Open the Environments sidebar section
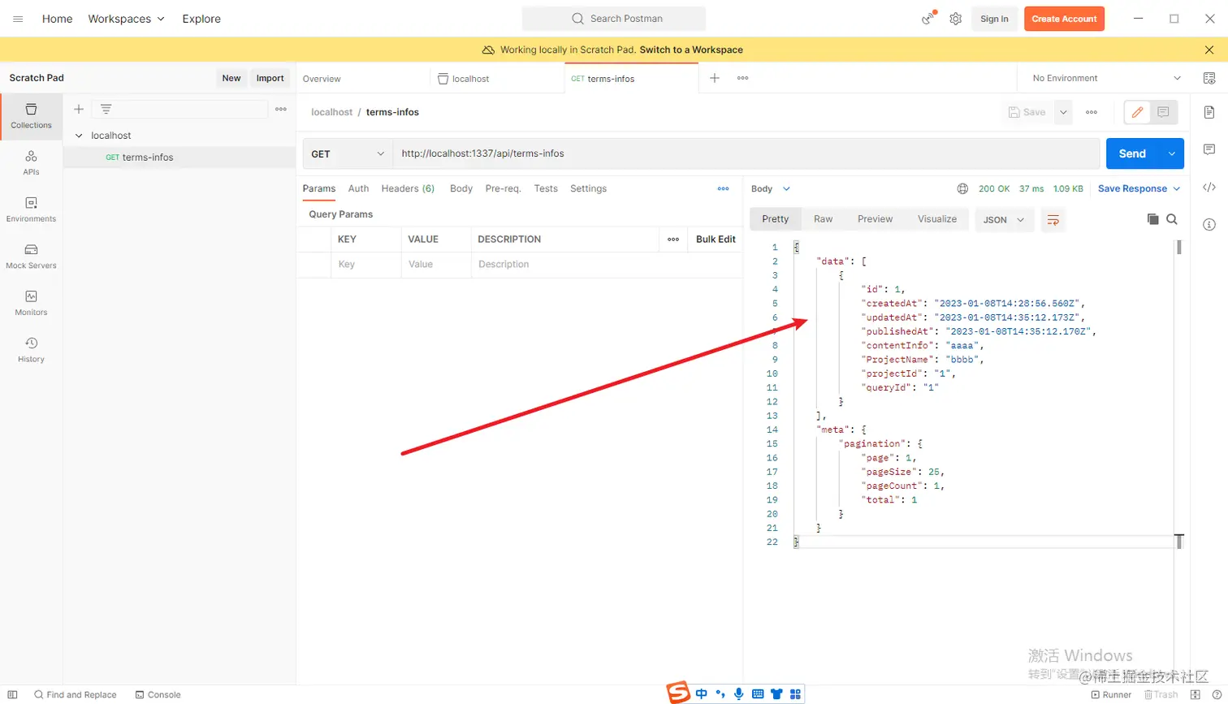This screenshot has width=1228, height=704. pos(31,209)
